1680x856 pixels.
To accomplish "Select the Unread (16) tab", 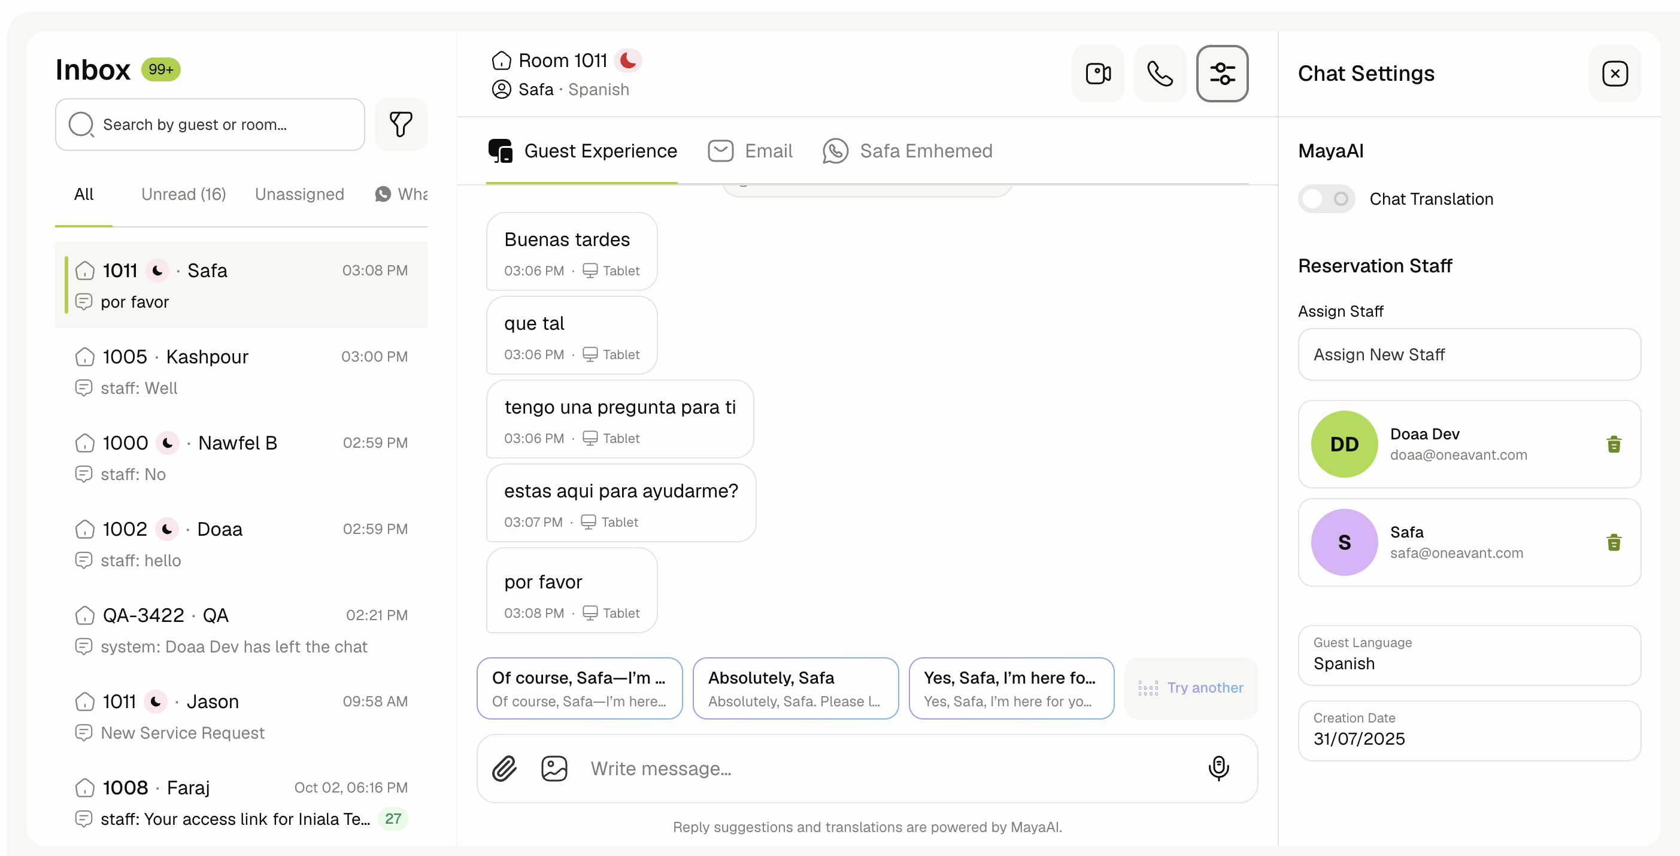I will (x=183, y=195).
